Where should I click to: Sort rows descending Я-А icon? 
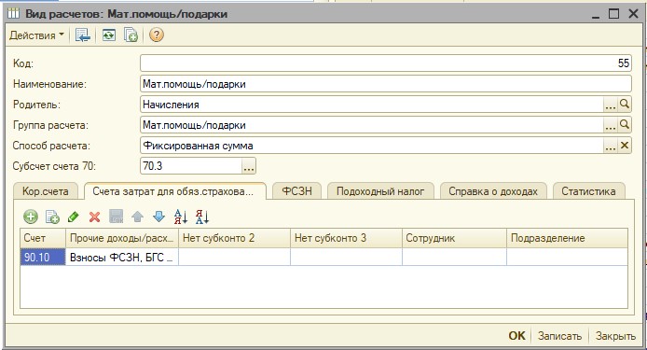coord(202,217)
